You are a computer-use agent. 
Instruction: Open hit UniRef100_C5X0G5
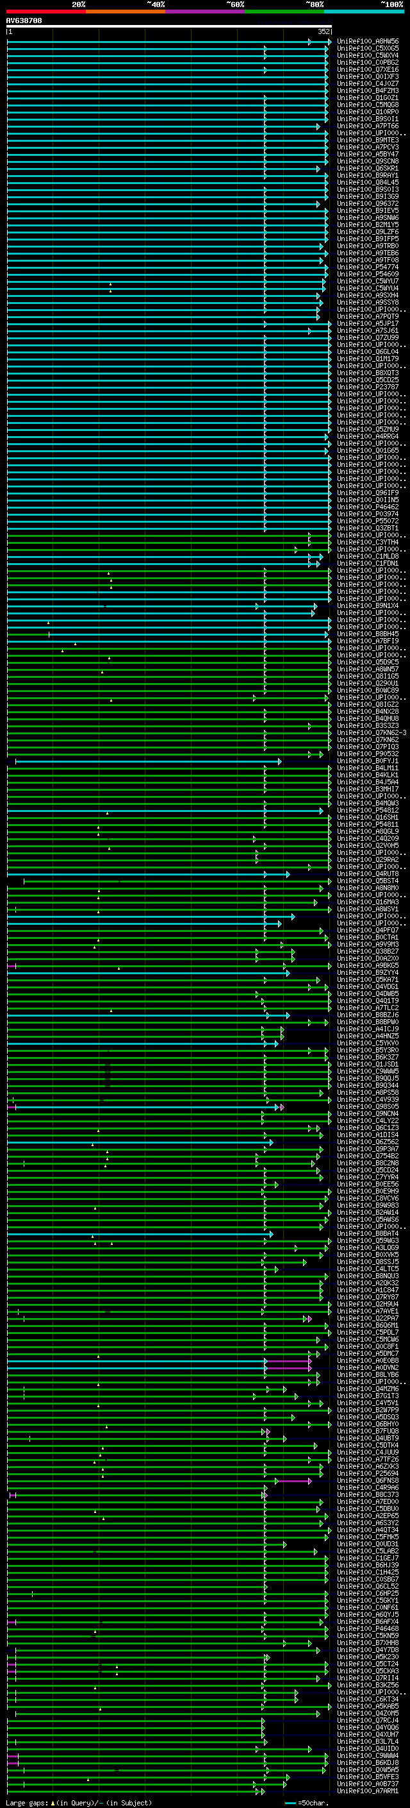(x=368, y=49)
